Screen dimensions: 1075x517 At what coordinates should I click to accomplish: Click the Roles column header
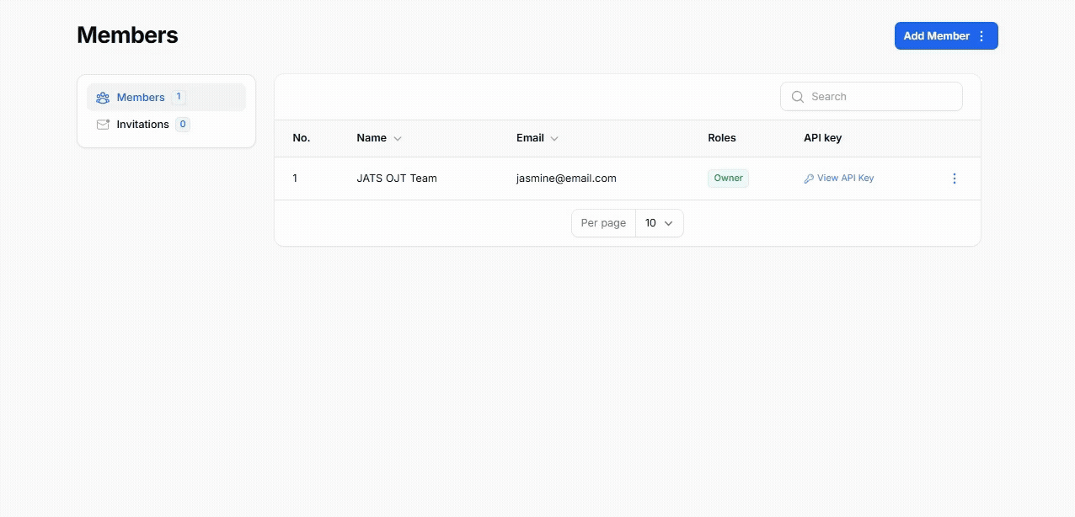722,138
